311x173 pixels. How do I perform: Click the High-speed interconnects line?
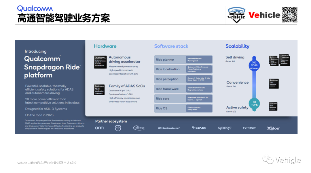[x=121, y=70]
